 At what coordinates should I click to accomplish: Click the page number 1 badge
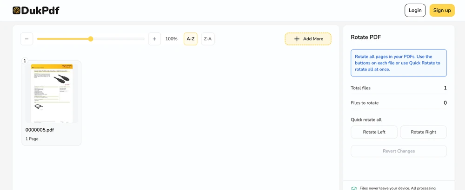[x=25, y=61]
